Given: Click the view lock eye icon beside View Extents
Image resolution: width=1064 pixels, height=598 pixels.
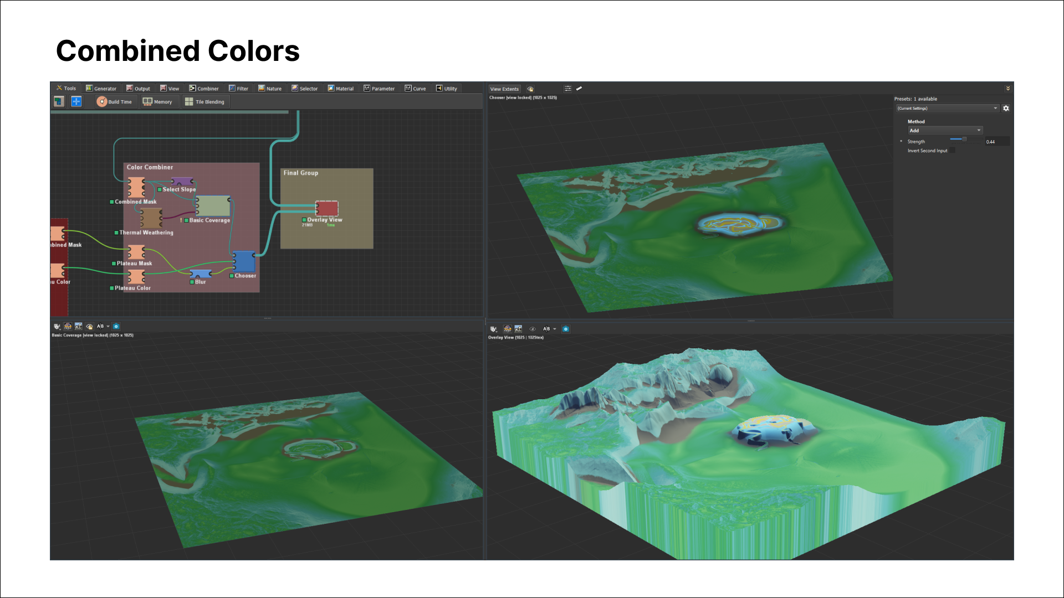Looking at the screenshot, I should click(x=530, y=89).
